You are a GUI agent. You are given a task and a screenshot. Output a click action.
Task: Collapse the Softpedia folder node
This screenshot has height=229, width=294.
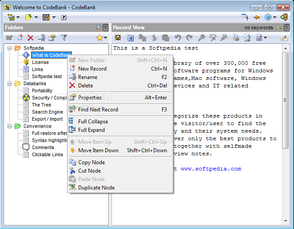9,48
